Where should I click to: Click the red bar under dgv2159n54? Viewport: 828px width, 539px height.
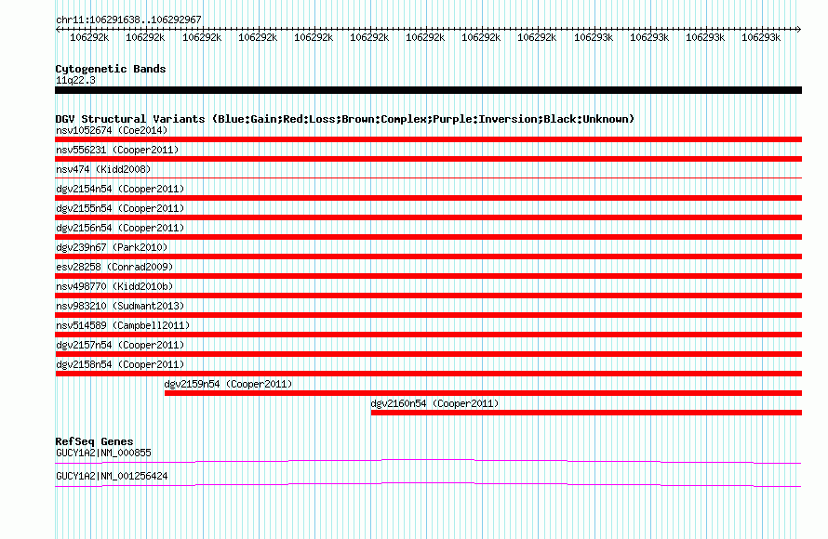(483, 393)
